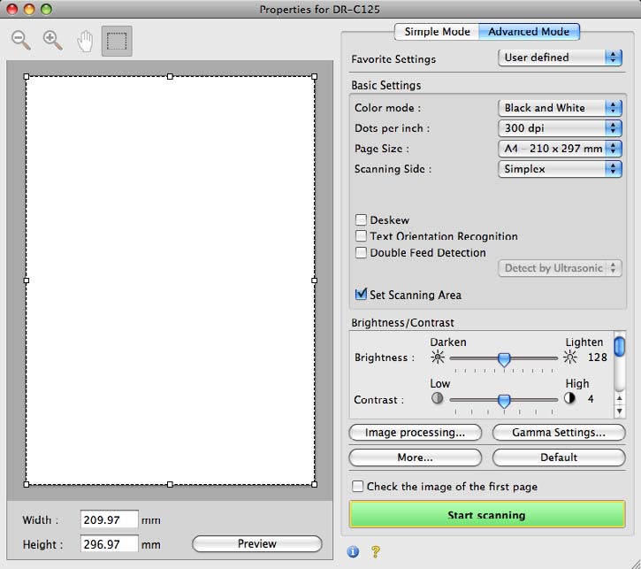
Task: Click the contrast value 4
Action: 591,399
